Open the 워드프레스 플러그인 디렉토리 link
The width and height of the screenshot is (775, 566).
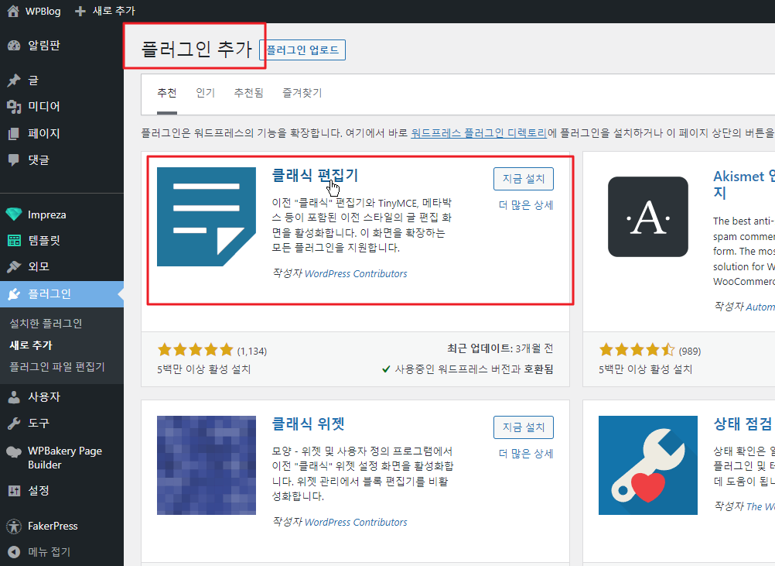coord(479,132)
